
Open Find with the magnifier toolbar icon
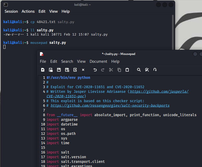[x=139, y=70]
